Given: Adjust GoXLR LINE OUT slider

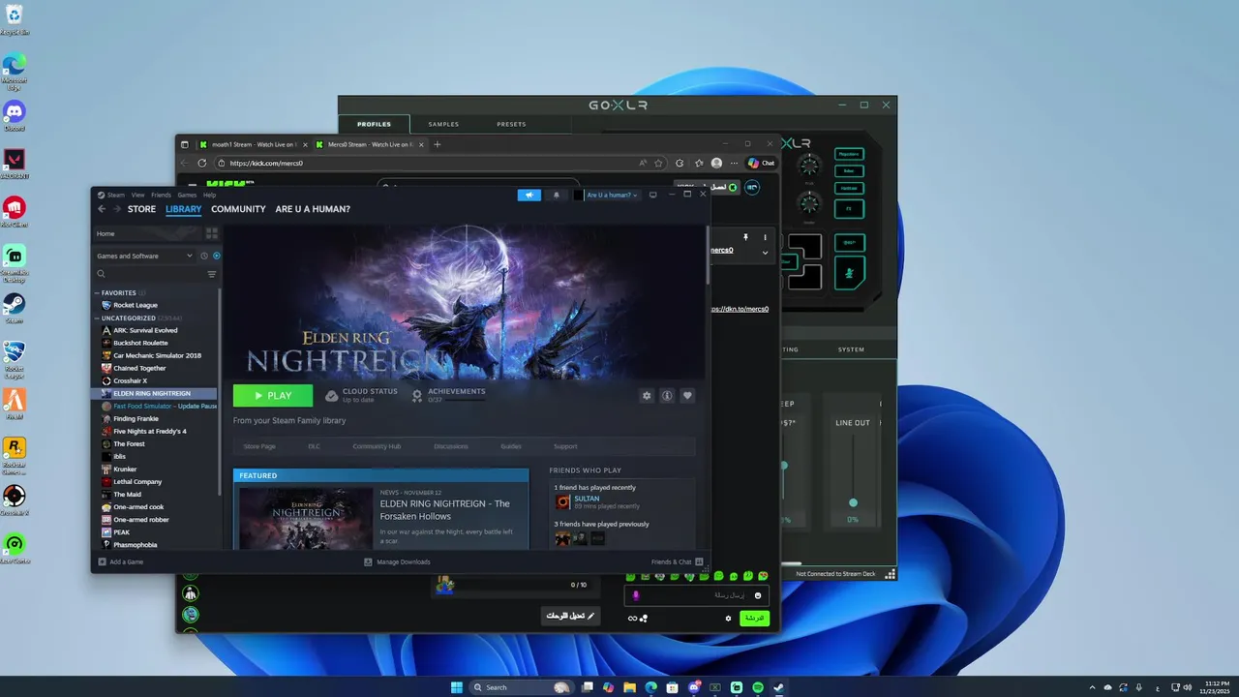Looking at the screenshot, I should click(853, 502).
